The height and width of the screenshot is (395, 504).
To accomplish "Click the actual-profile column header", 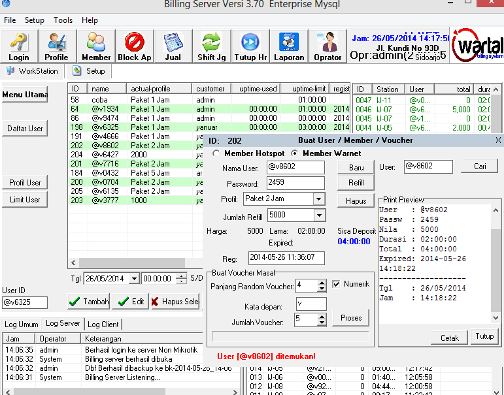I will pyautogui.click(x=160, y=89).
